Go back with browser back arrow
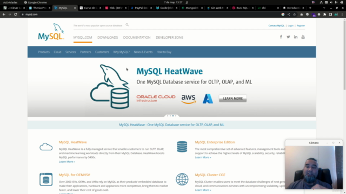This screenshot has height=194, width=346. coord(4,15)
